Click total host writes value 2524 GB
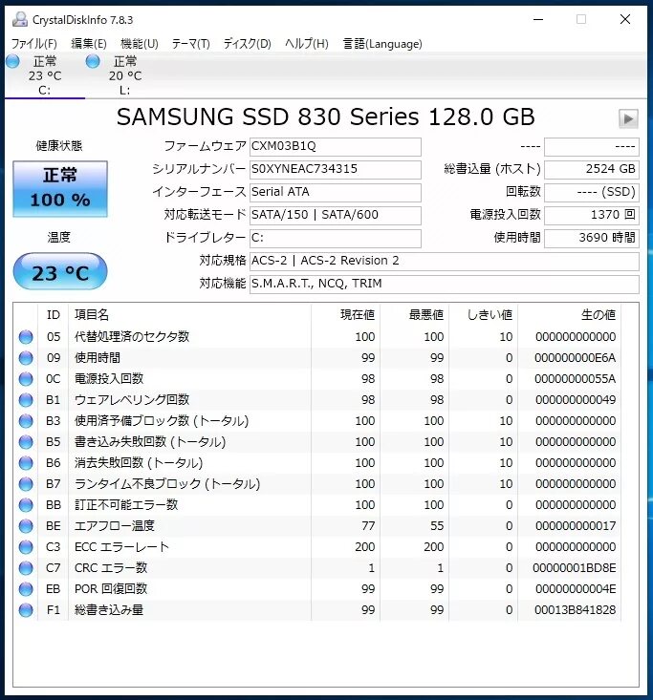Image resolution: width=653 pixels, height=700 pixels. pyautogui.click(x=592, y=169)
